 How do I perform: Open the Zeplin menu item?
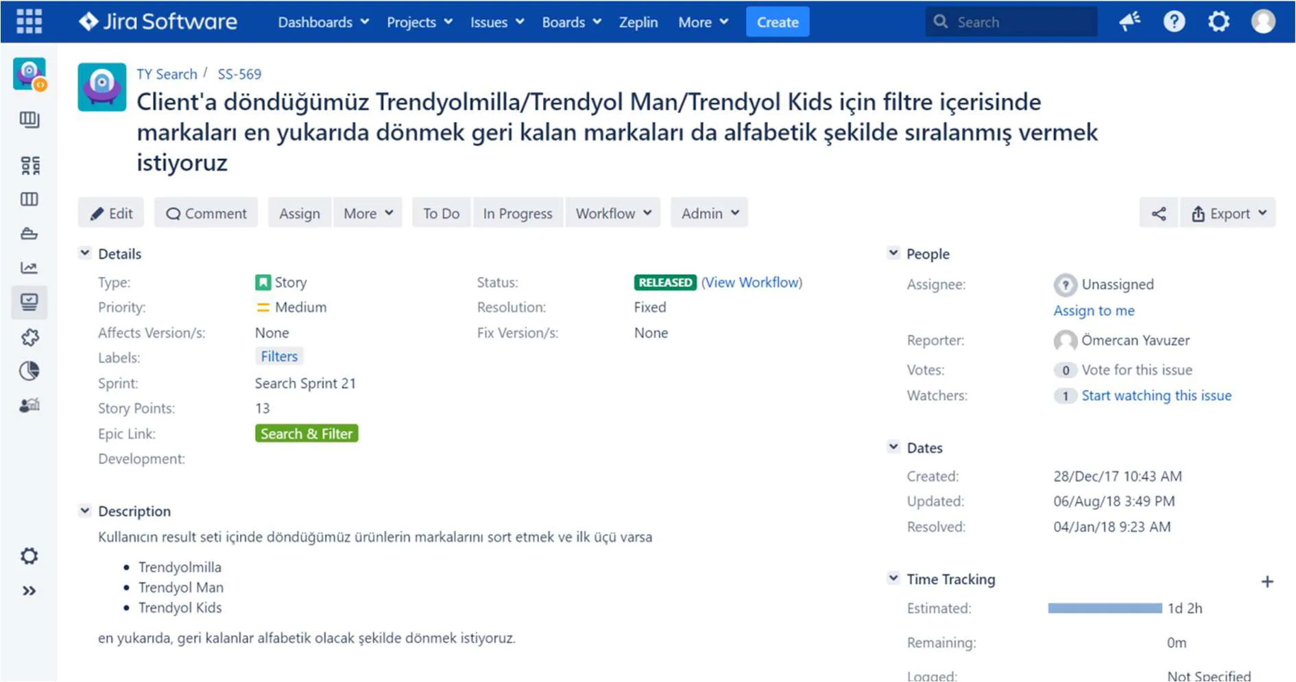[x=638, y=22]
